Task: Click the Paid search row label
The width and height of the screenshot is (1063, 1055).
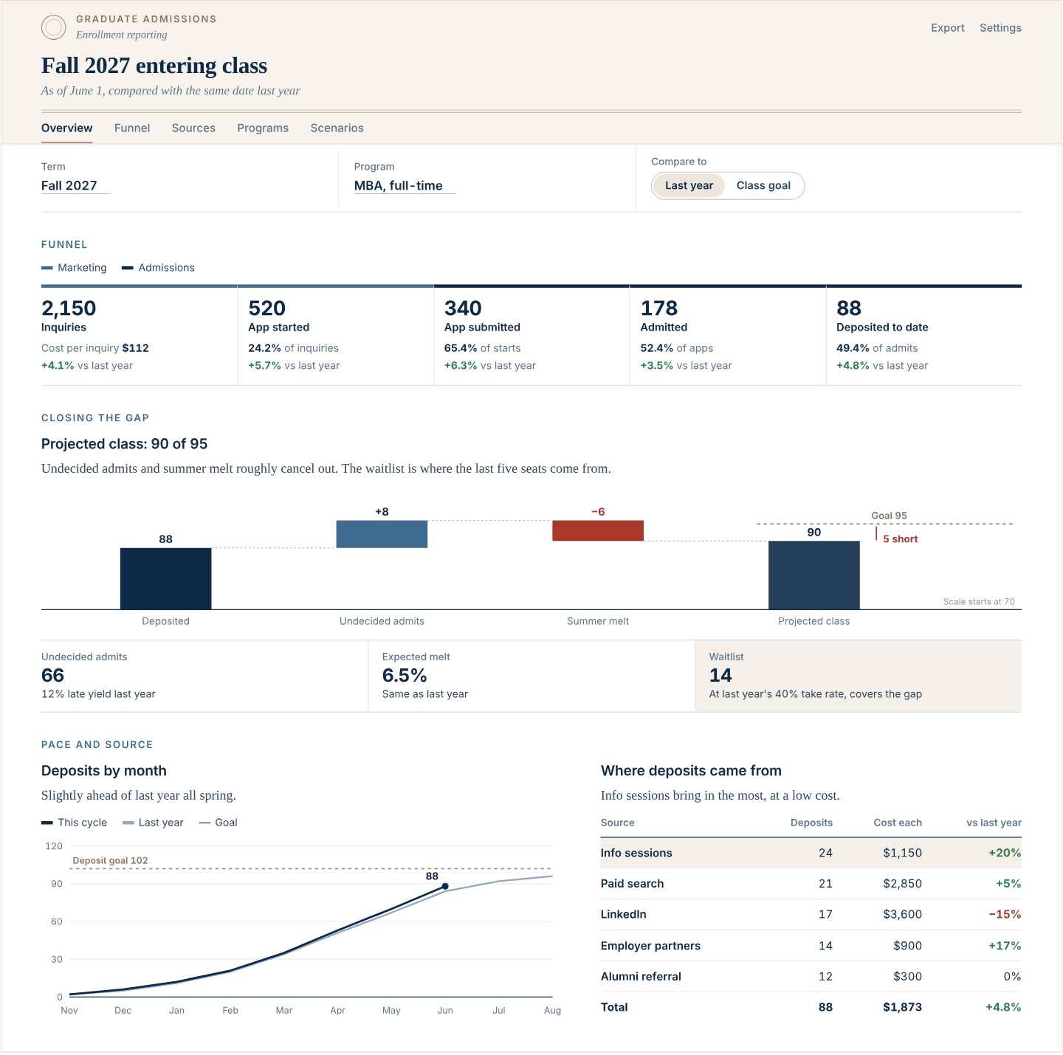Action: coord(632,884)
